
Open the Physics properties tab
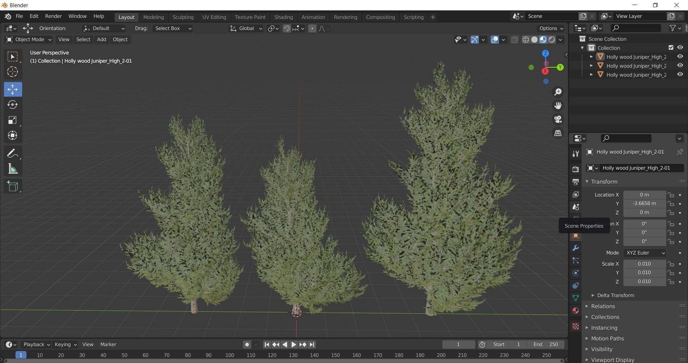575,273
